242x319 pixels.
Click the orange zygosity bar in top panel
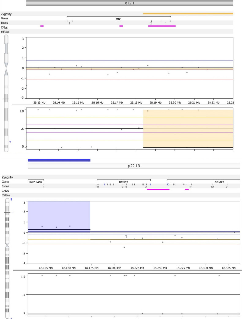coord(188,13)
